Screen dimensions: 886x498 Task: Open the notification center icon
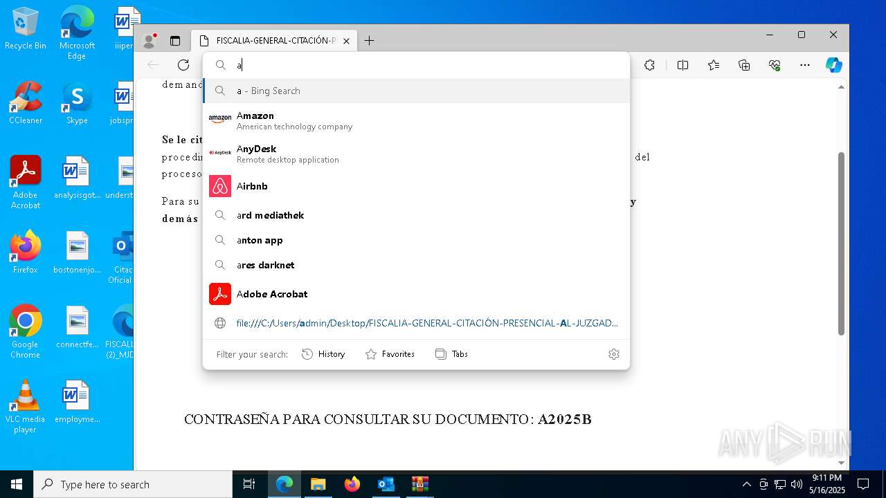click(x=863, y=484)
